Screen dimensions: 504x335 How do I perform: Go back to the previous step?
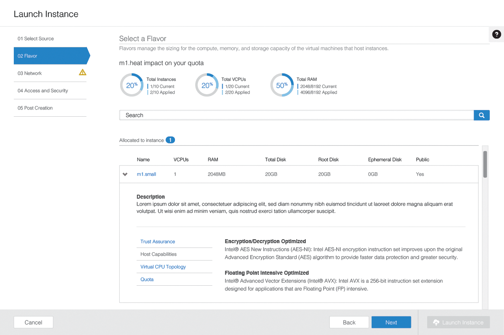coord(349,322)
